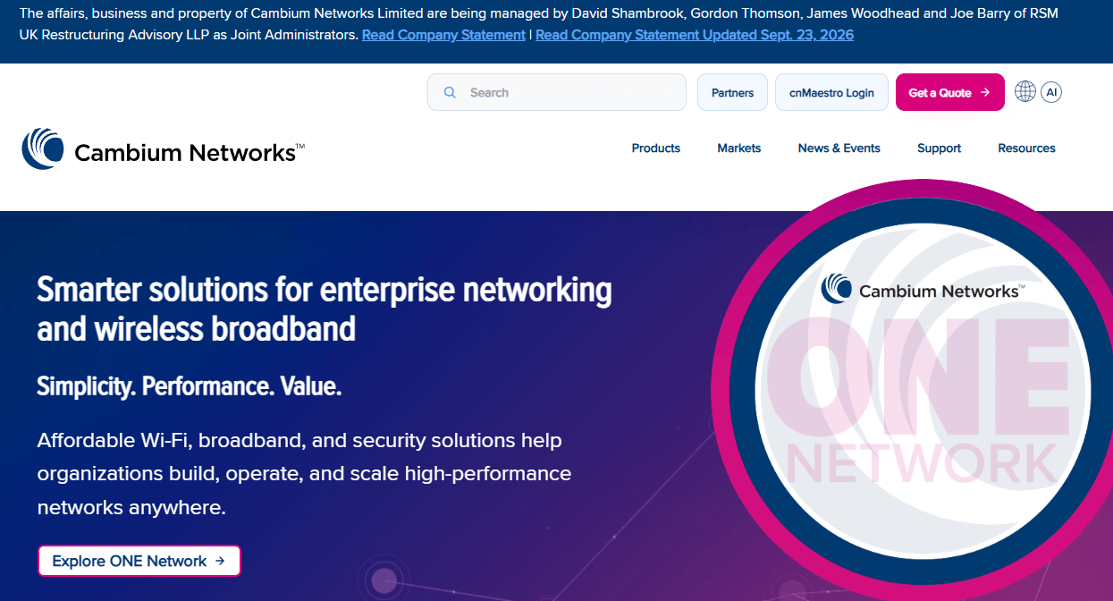Open Company Statement Updated Sept. 23, 2026 link
The width and height of the screenshot is (1113, 601).
[695, 35]
